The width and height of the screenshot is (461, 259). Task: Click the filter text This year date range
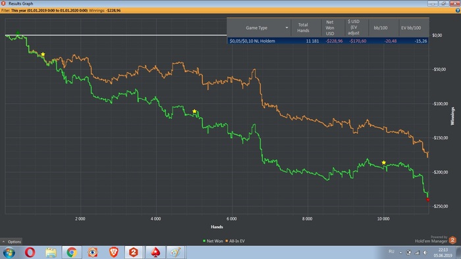pos(49,11)
